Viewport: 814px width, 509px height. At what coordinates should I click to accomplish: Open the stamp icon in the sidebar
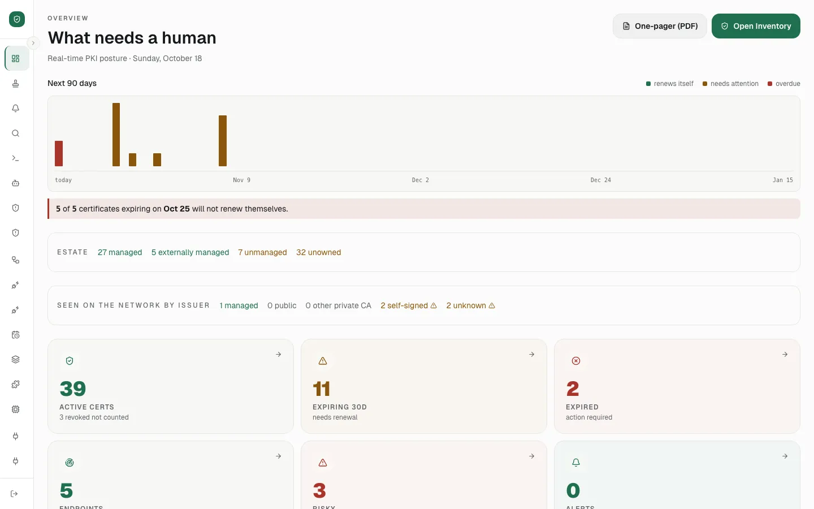point(16,84)
